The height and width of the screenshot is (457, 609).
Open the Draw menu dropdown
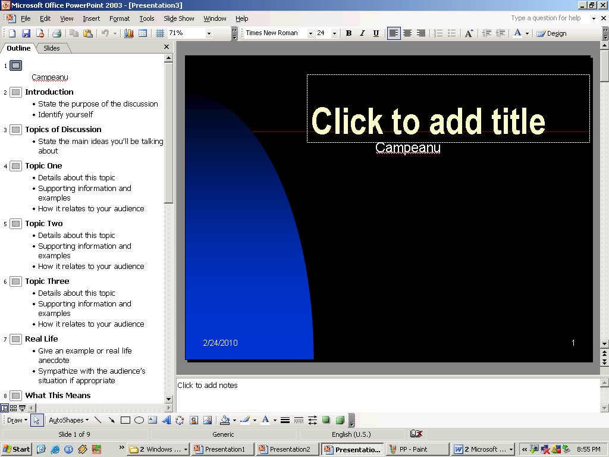(x=17, y=420)
